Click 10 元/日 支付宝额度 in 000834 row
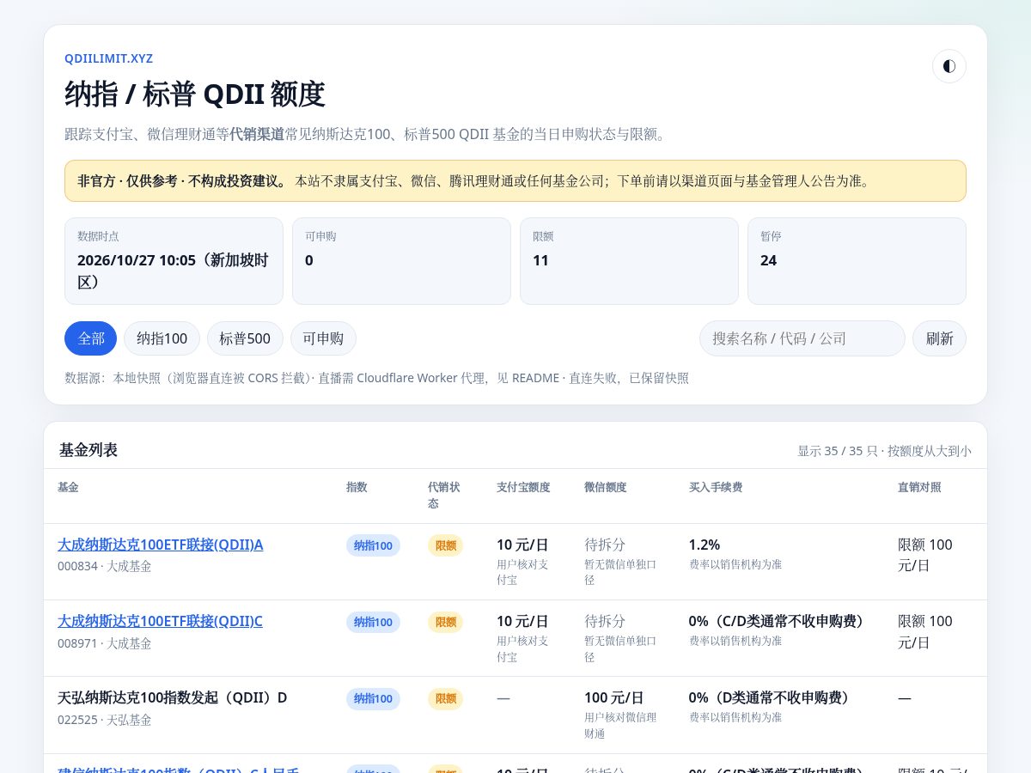The width and height of the screenshot is (1031, 773). coord(522,545)
